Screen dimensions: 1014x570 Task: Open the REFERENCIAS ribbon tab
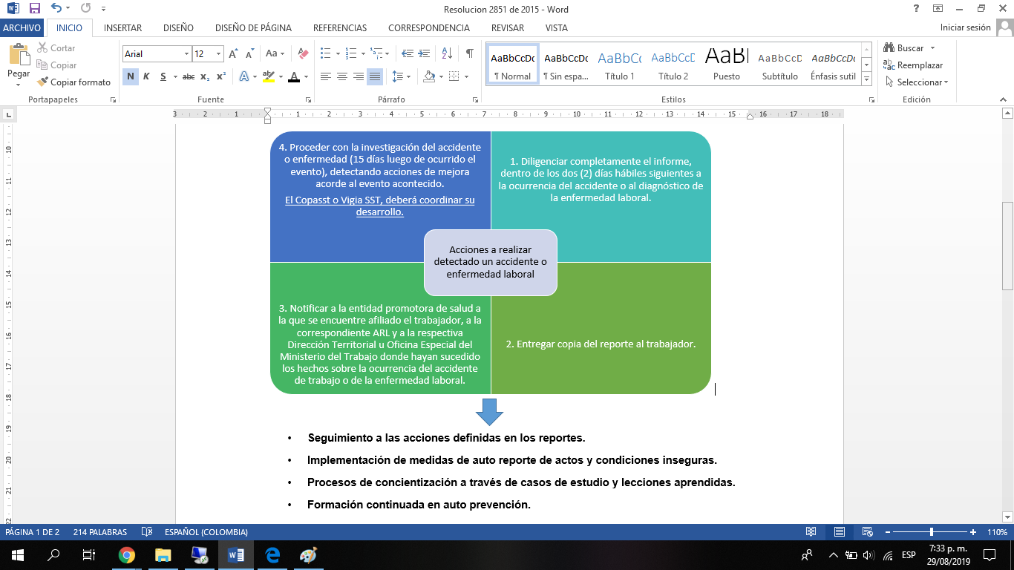point(340,28)
